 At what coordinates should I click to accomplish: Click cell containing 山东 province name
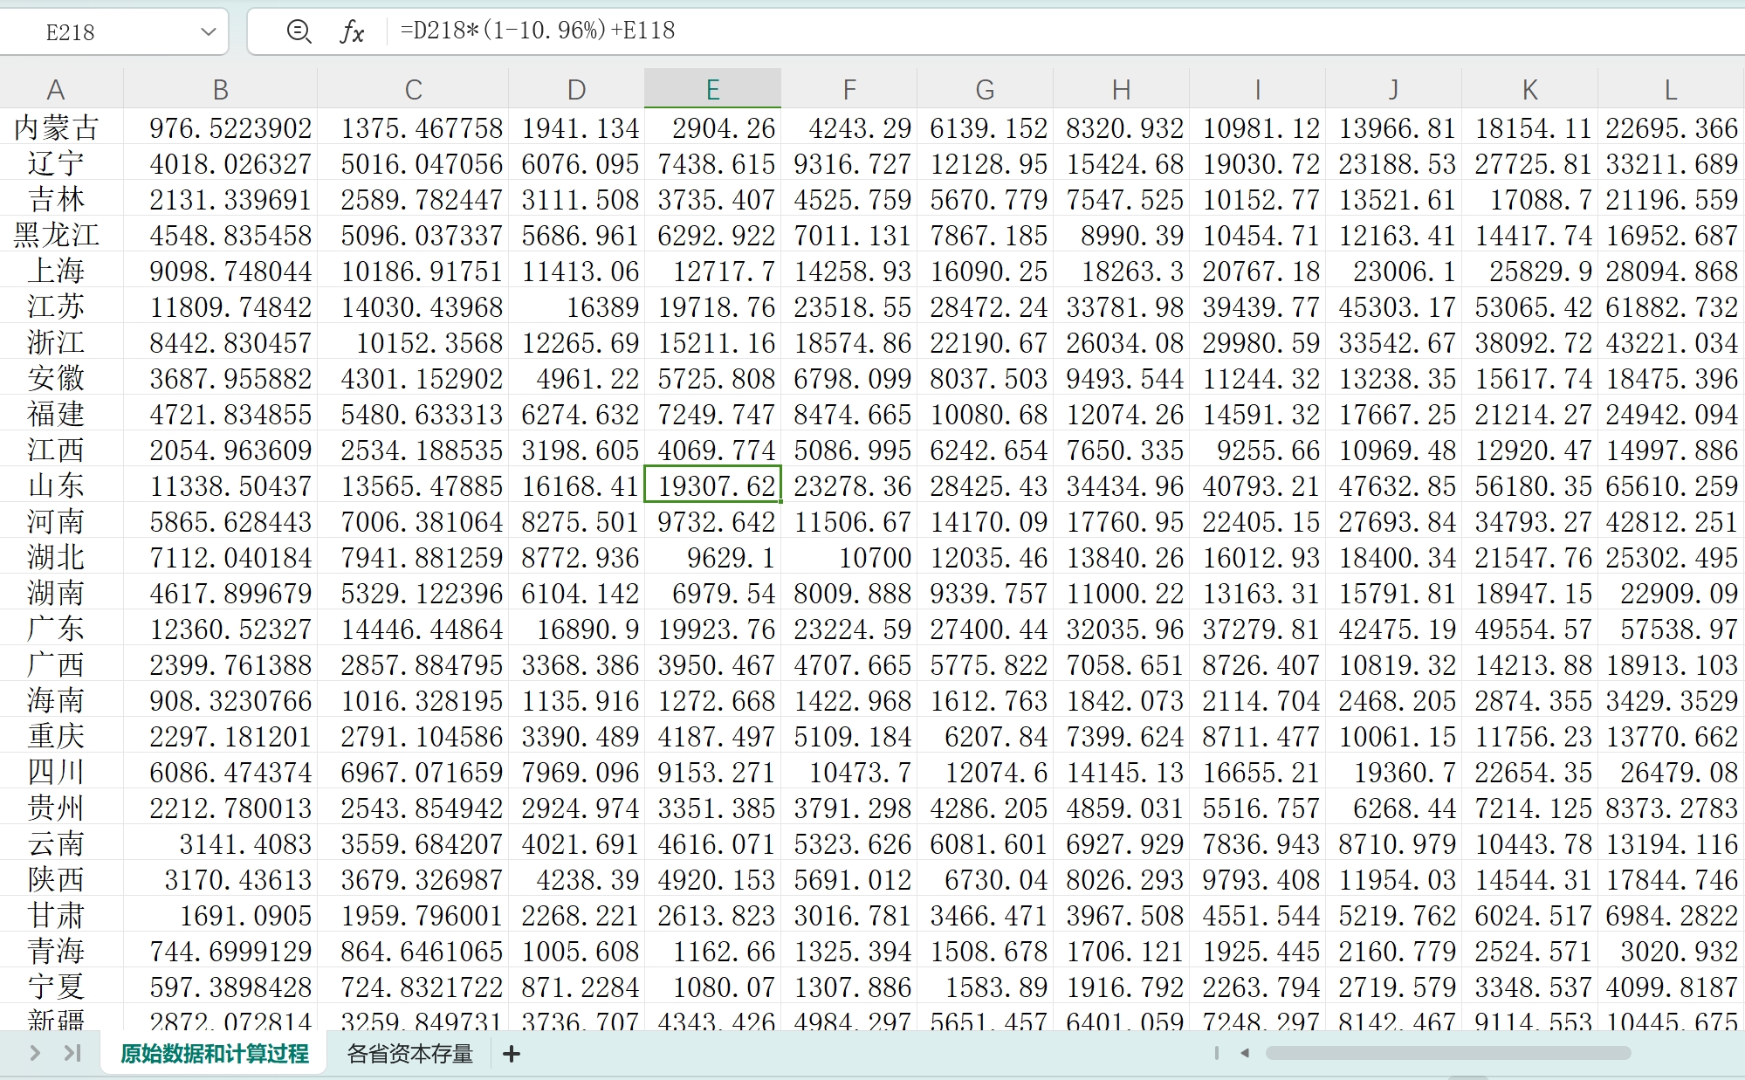coord(56,486)
